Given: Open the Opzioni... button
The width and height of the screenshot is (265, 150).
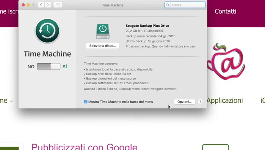Looking at the screenshot, I should click(x=185, y=102).
